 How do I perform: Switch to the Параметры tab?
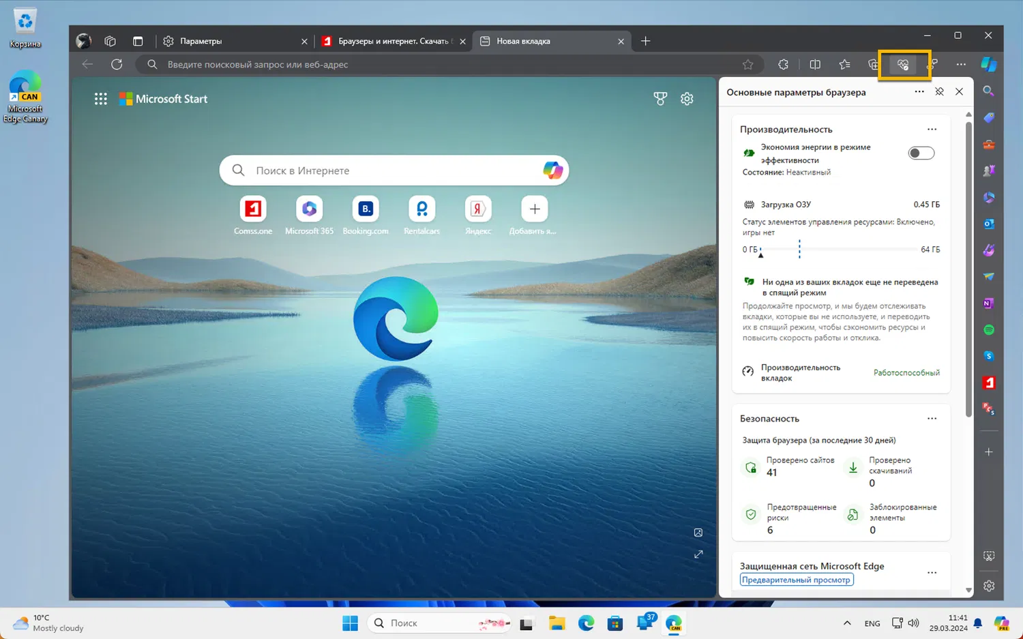pyautogui.click(x=236, y=41)
